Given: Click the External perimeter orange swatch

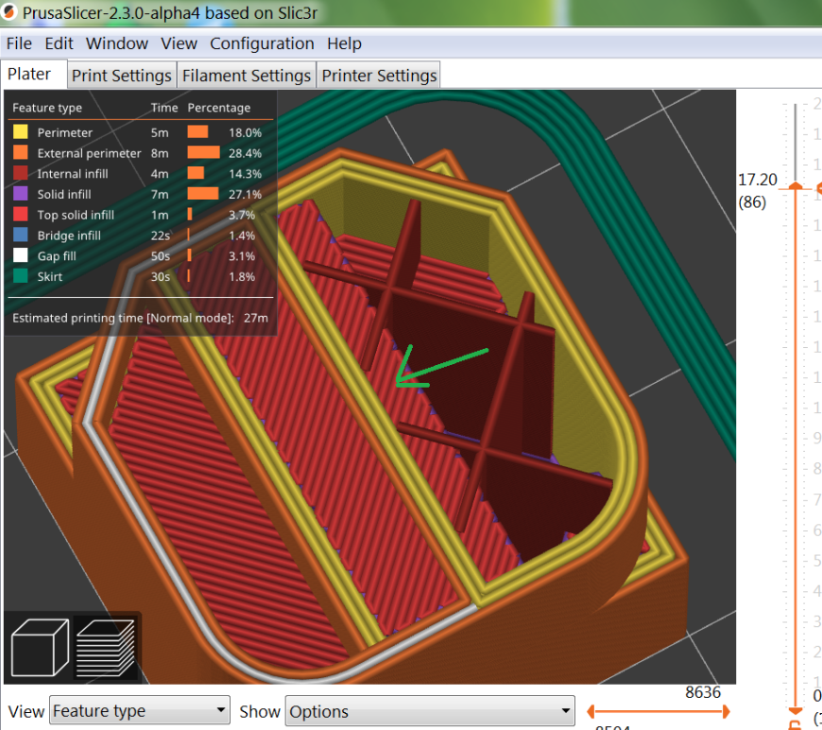Looking at the screenshot, I should click(x=21, y=152).
